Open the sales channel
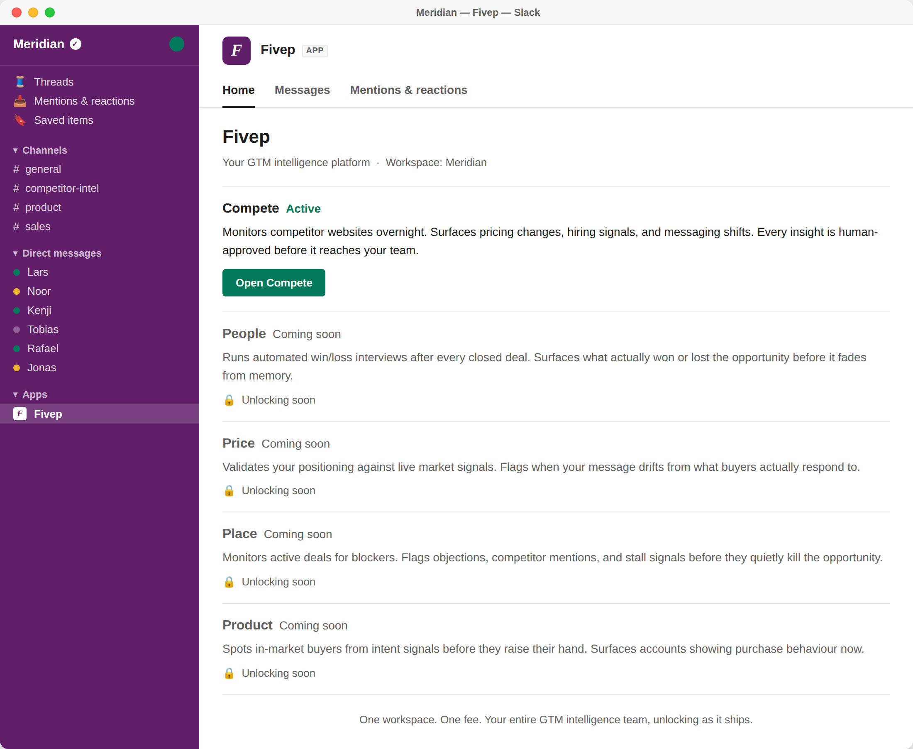Viewport: 913px width, 749px height. (37, 227)
